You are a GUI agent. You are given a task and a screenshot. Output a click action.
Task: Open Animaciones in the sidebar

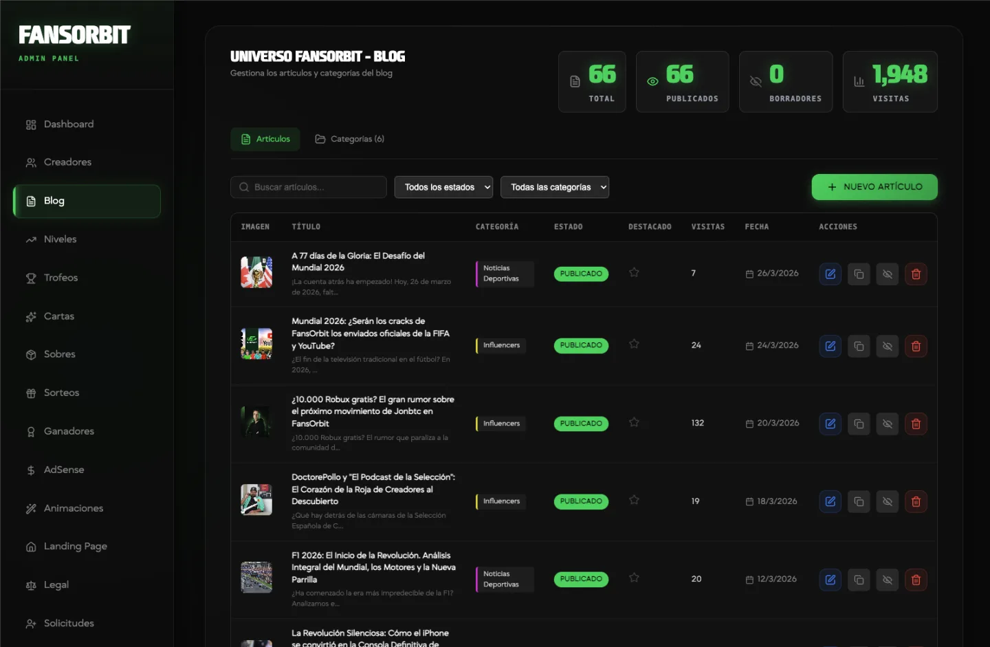(x=87, y=508)
